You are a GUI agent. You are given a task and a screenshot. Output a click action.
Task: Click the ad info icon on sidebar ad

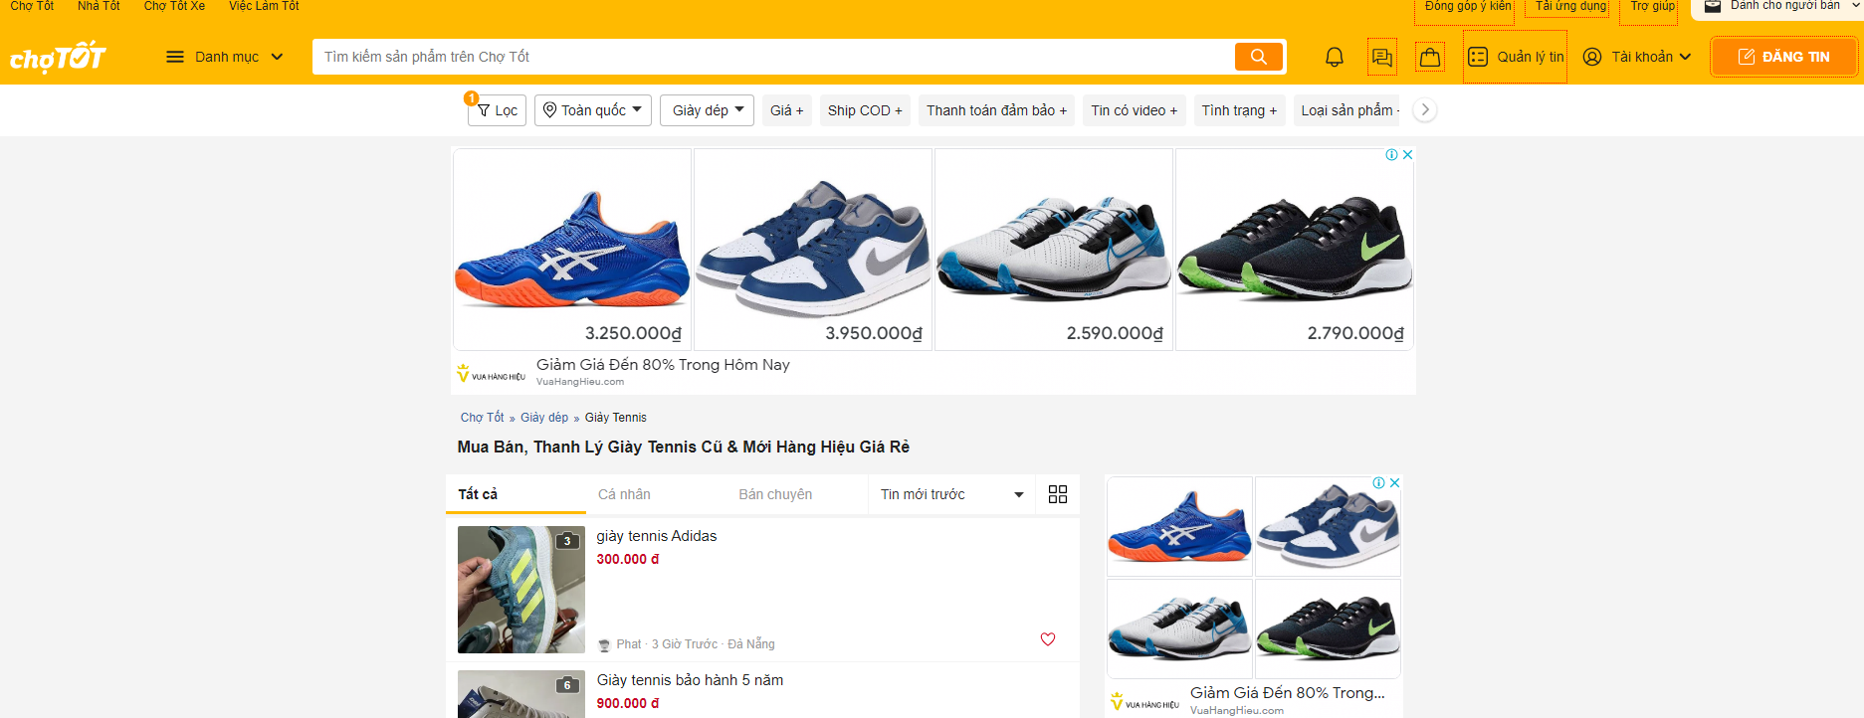(1379, 483)
